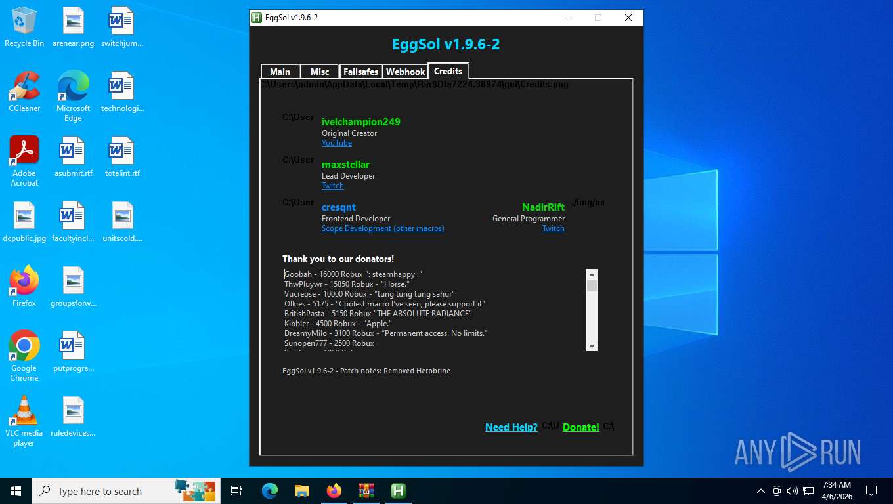Image resolution: width=893 pixels, height=504 pixels.
Task: Launch VLC media player shortcut
Action: point(24,421)
